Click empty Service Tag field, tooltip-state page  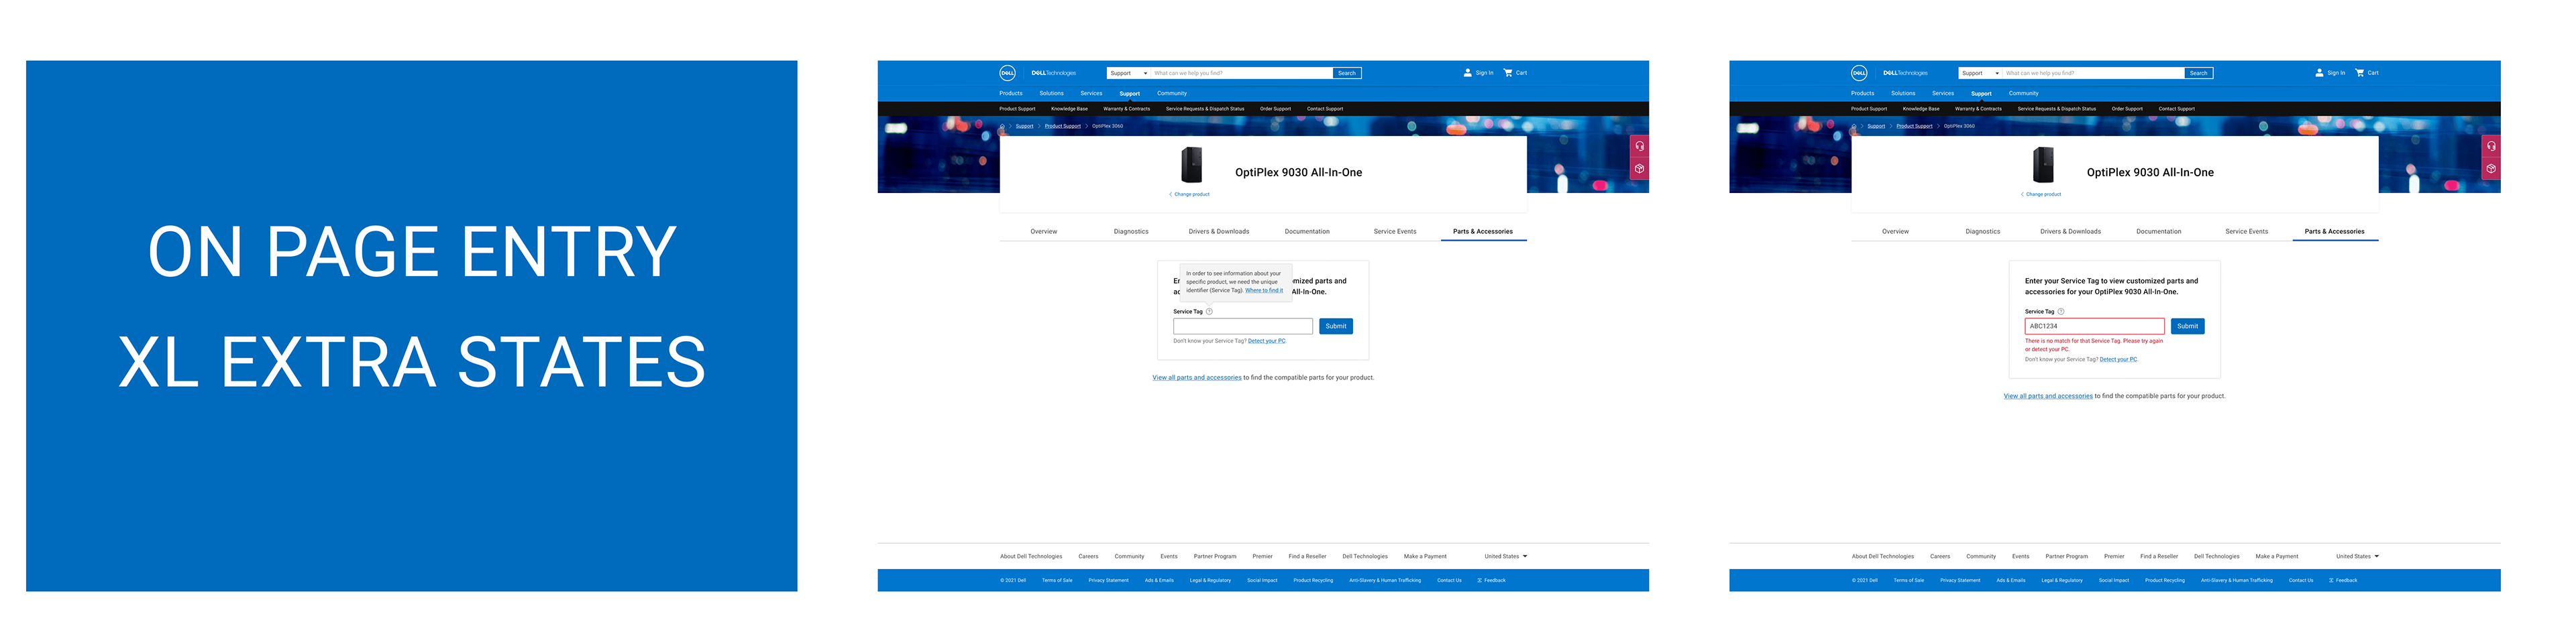coord(1243,326)
